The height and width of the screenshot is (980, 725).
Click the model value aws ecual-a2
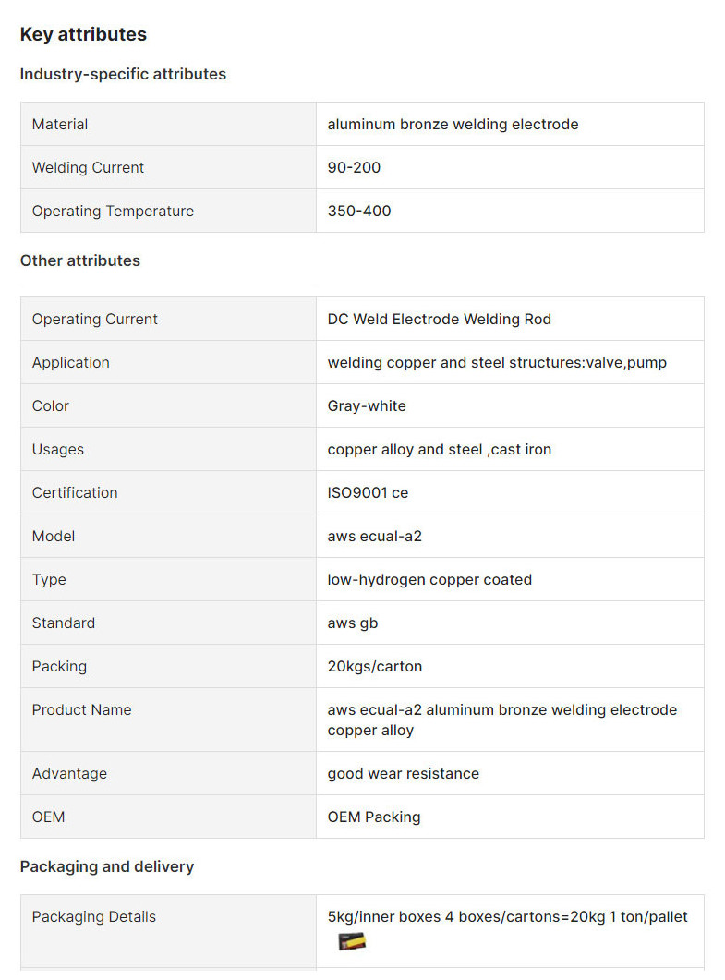[x=374, y=536]
